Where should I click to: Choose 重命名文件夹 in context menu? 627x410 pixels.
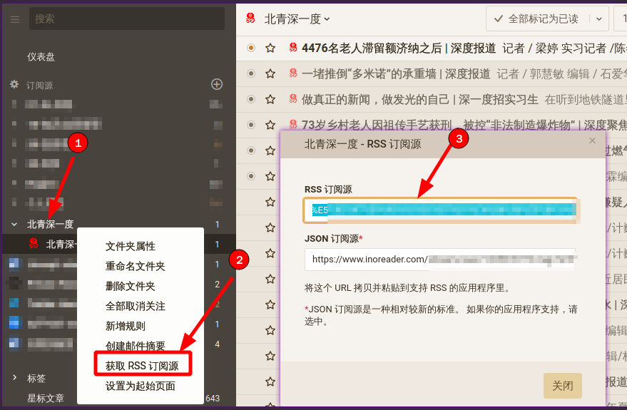[135, 266]
